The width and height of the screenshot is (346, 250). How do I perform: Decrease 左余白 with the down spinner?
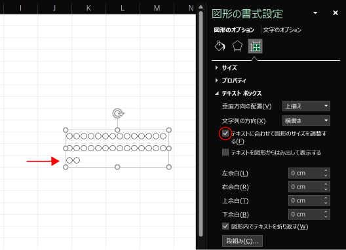coord(326,175)
